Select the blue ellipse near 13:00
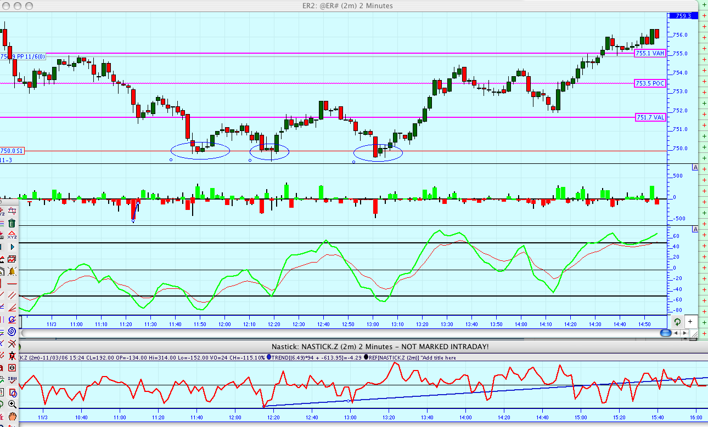Image resolution: width=708 pixels, height=427 pixels. pos(378,152)
